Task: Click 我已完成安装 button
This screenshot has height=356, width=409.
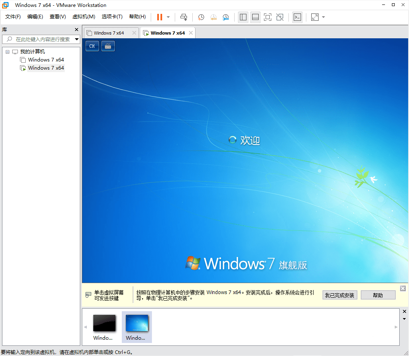Action: point(340,295)
